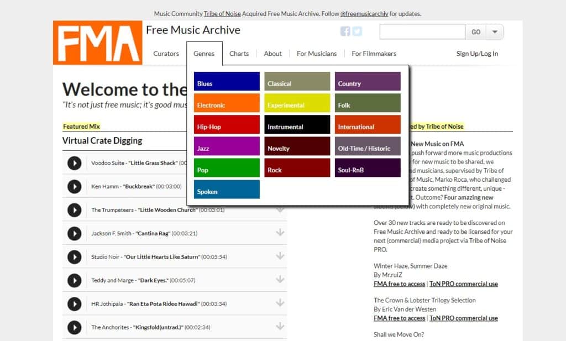The width and height of the screenshot is (566, 341).
Task: Open ToN PRO commercial use for Winter Haze
Action: click(x=464, y=284)
